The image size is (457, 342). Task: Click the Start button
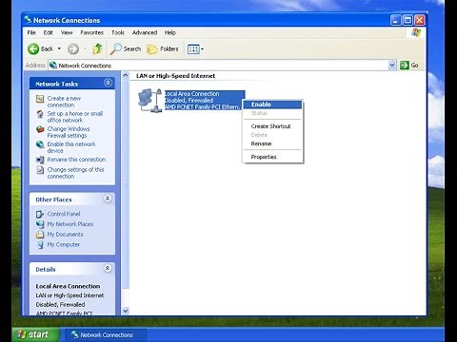[x=35, y=334]
